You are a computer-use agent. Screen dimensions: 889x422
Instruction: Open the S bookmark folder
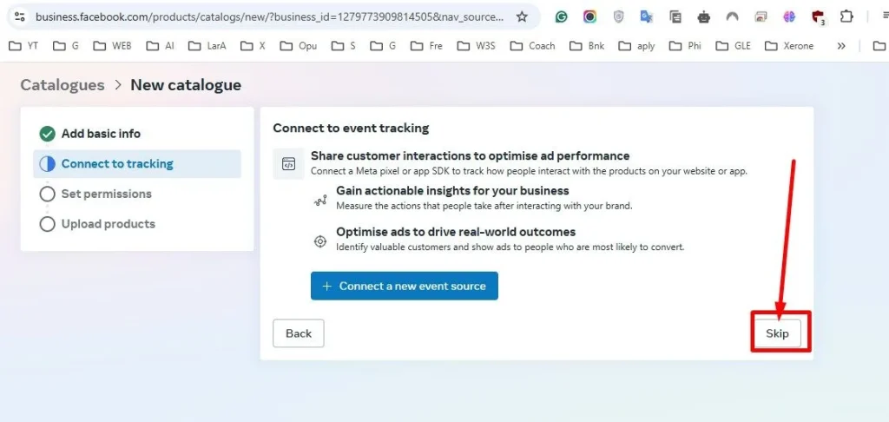click(344, 46)
